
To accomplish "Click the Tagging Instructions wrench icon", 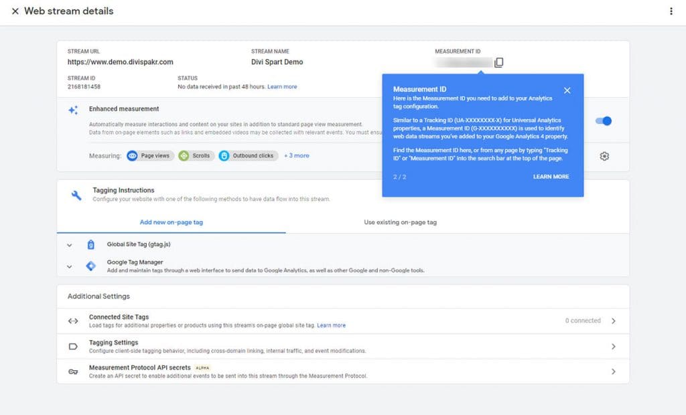I will pyautogui.click(x=76, y=195).
